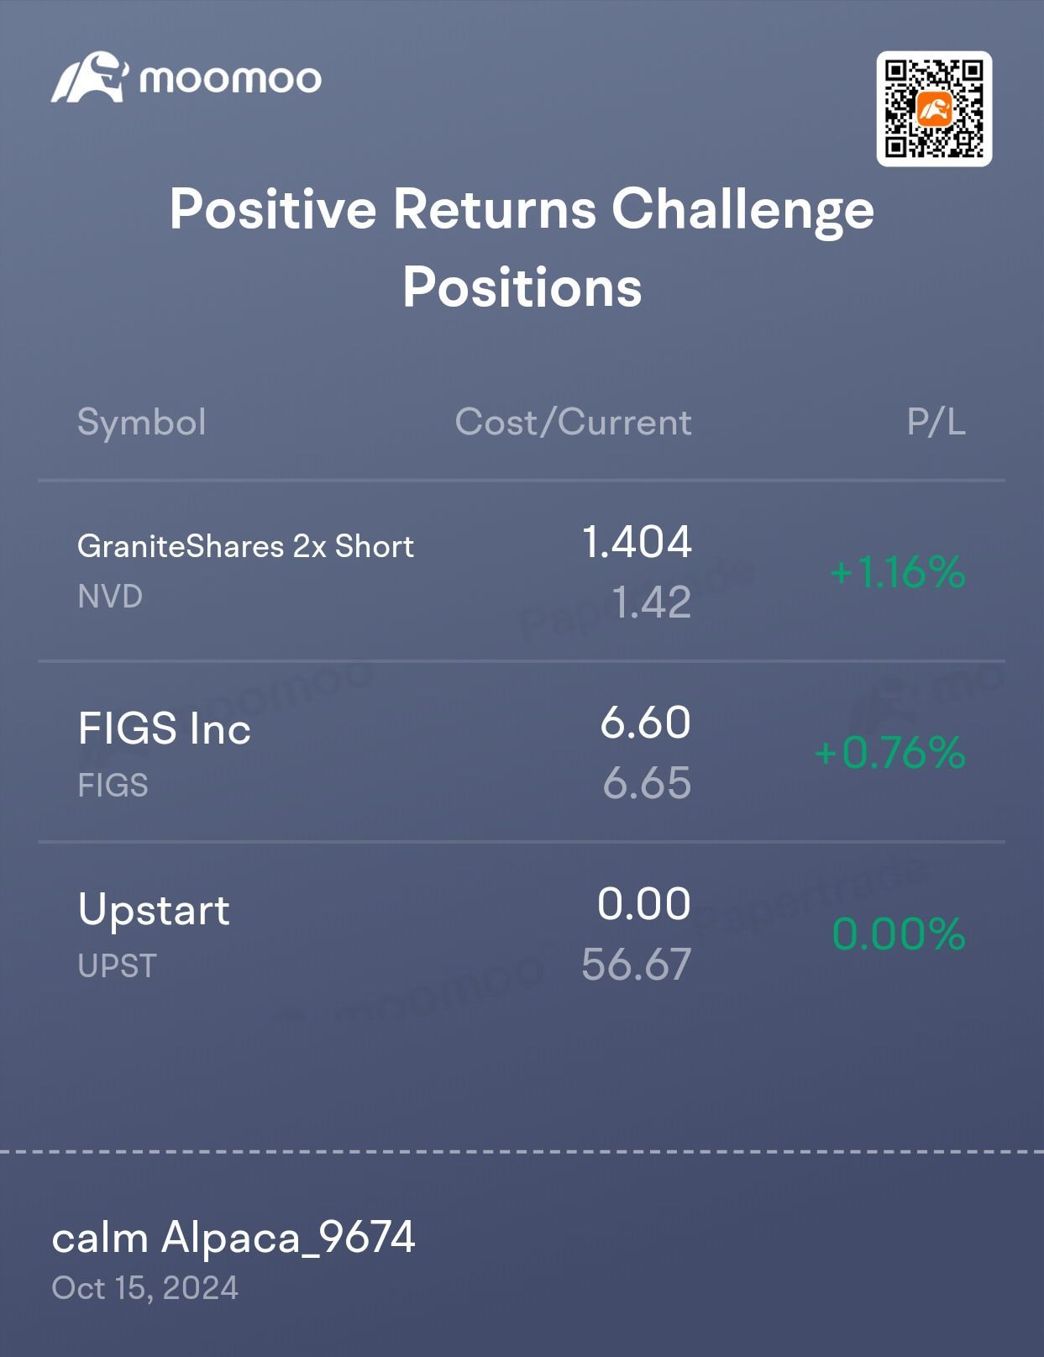The width and height of the screenshot is (1044, 1357).
Task: Click the QR code image
Action: pyautogui.click(x=934, y=109)
